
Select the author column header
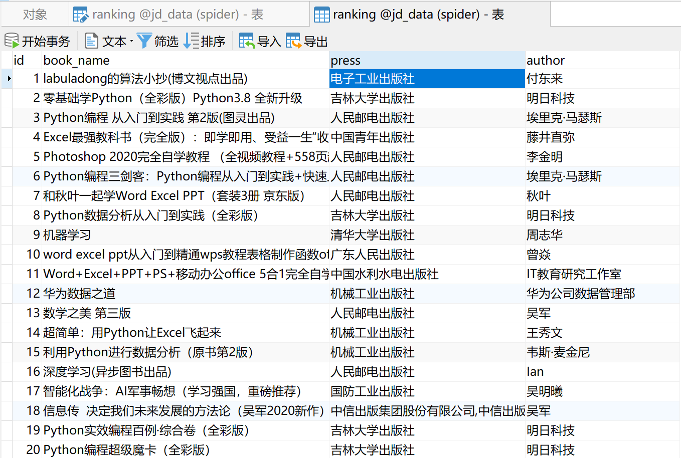[x=603, y=60]
